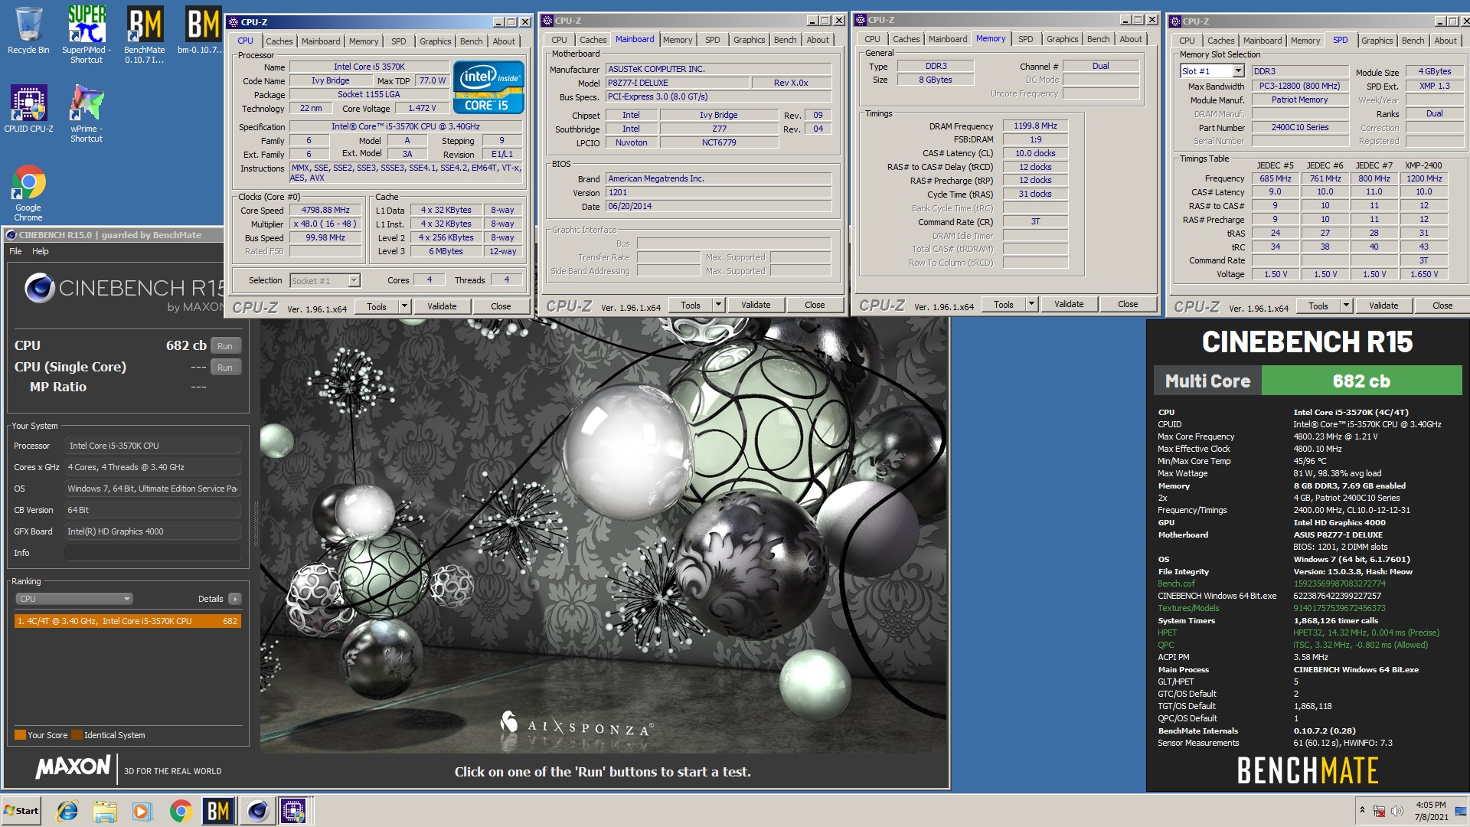
Task: Open Chrome from the taskbar
Action: pyautogui.click(x=181, y=811)
